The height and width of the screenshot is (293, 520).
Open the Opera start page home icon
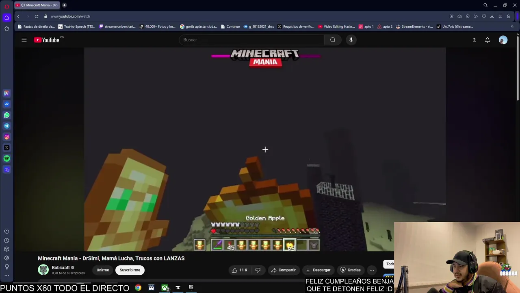pos(6,17)
